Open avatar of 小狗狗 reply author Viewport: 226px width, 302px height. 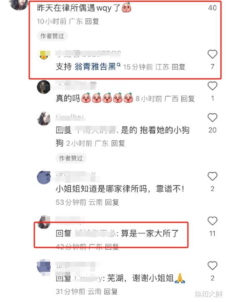tap(44, 119)
